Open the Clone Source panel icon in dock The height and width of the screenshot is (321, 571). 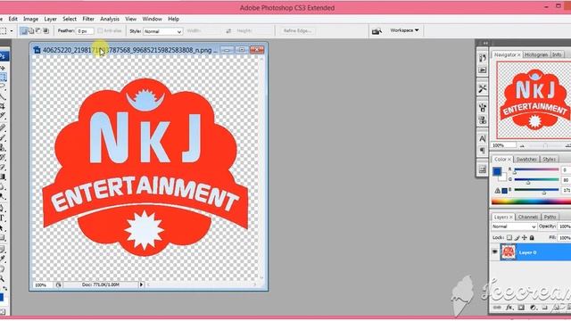pyautogui.click(x=483, y=119)
